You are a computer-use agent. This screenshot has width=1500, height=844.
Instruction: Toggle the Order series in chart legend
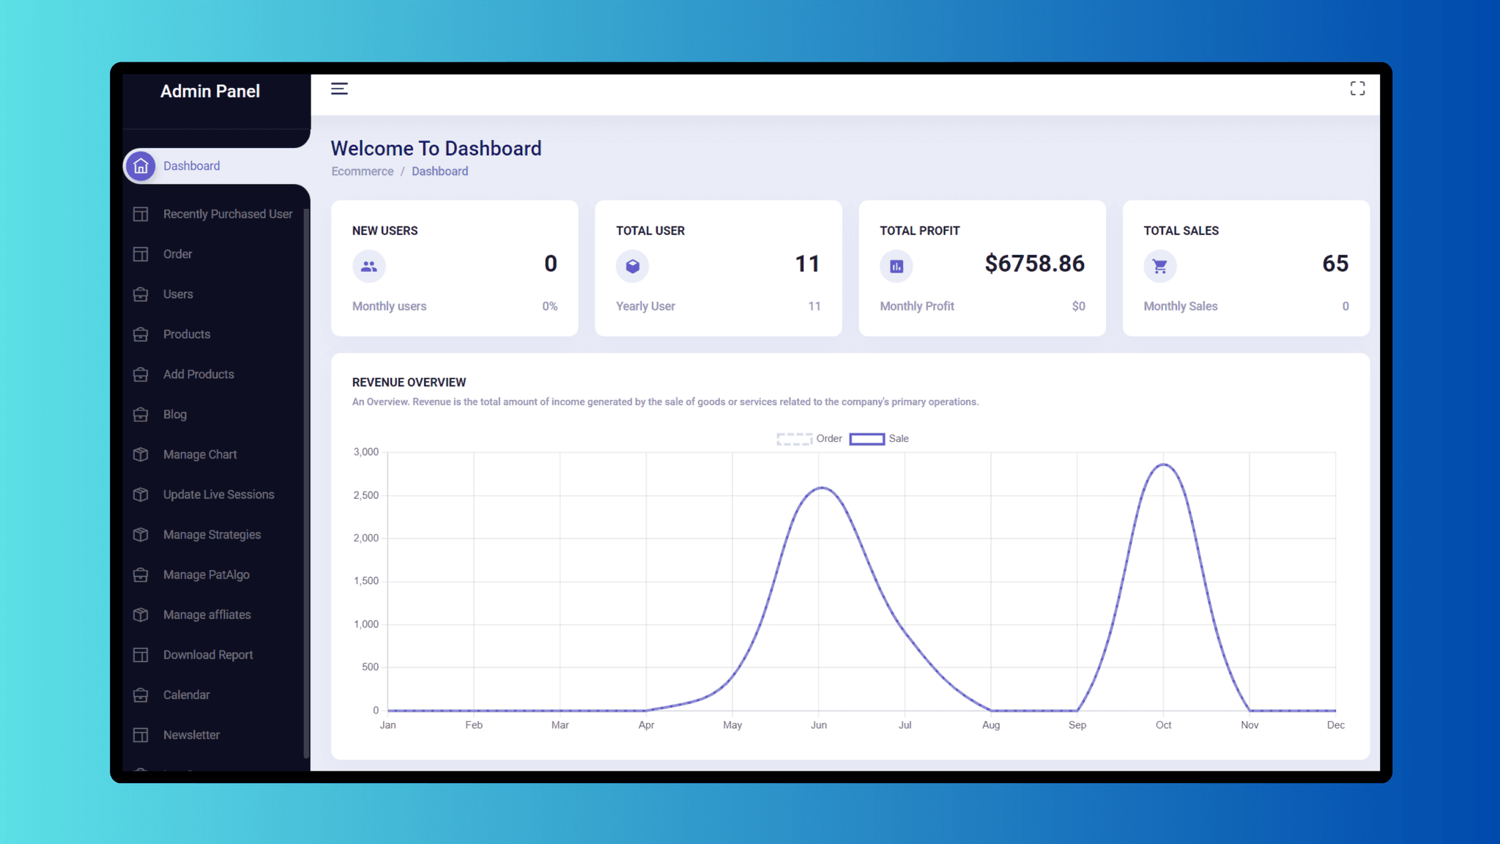click(809, 439)
